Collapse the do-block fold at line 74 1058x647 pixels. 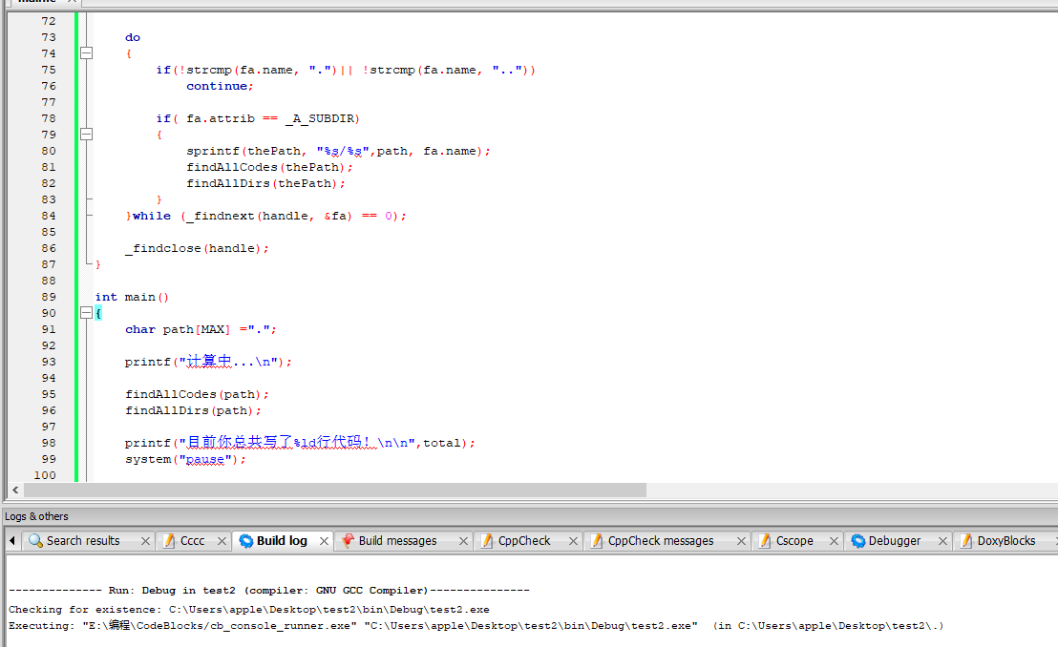(86, 52)
